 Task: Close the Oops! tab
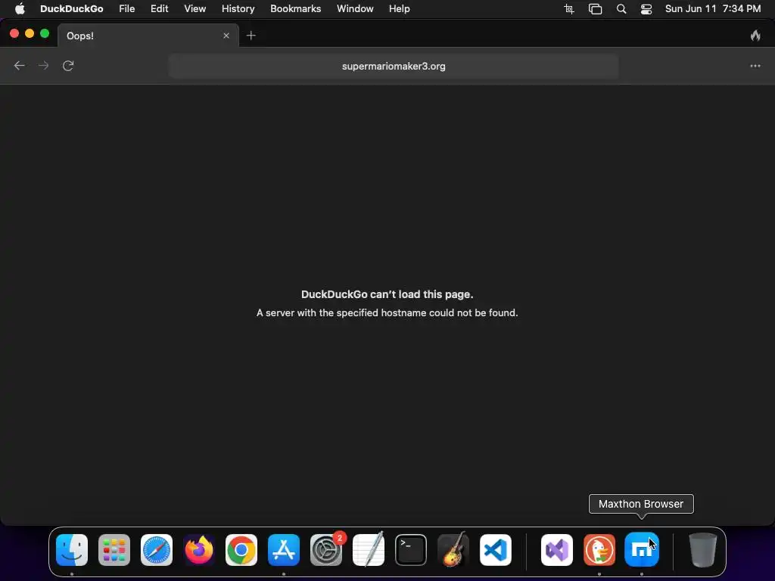(226, 36)
